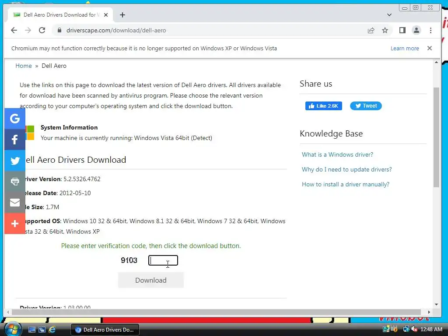Open a new tab with the plus icon
This screenshot has width=448, height=336.
[x=122, y=15]
